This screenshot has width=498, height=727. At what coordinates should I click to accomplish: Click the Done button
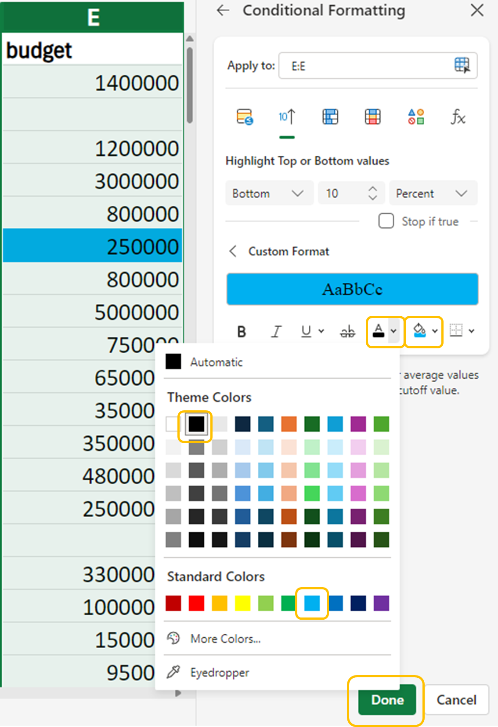pos(387,700)
